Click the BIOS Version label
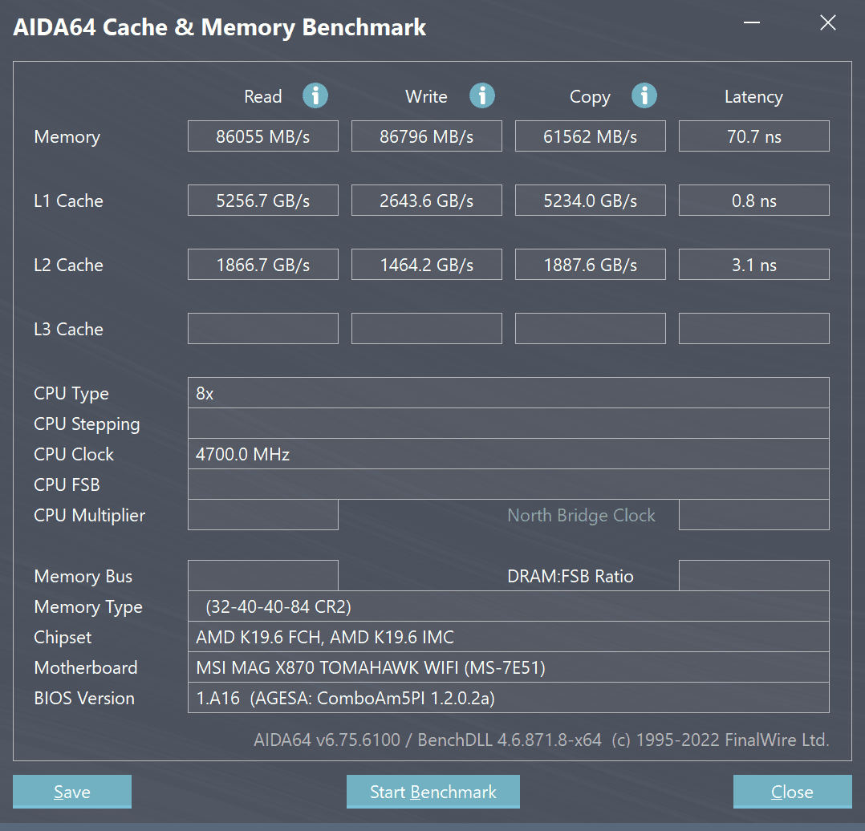 pos(83,699)
